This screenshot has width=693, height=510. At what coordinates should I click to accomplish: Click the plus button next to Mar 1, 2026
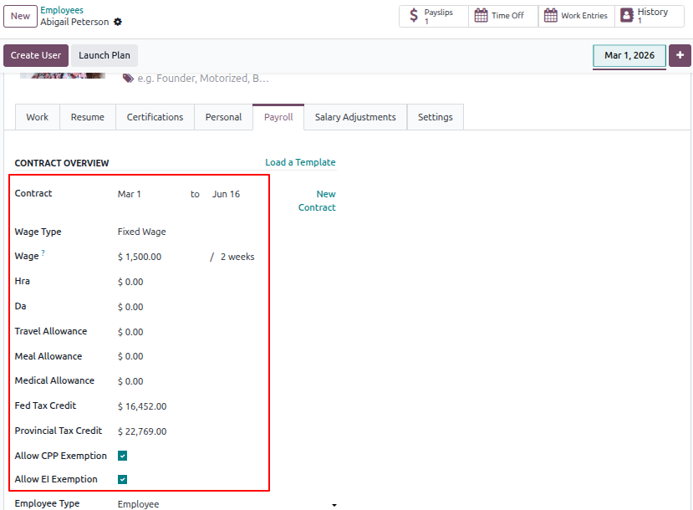680,55
